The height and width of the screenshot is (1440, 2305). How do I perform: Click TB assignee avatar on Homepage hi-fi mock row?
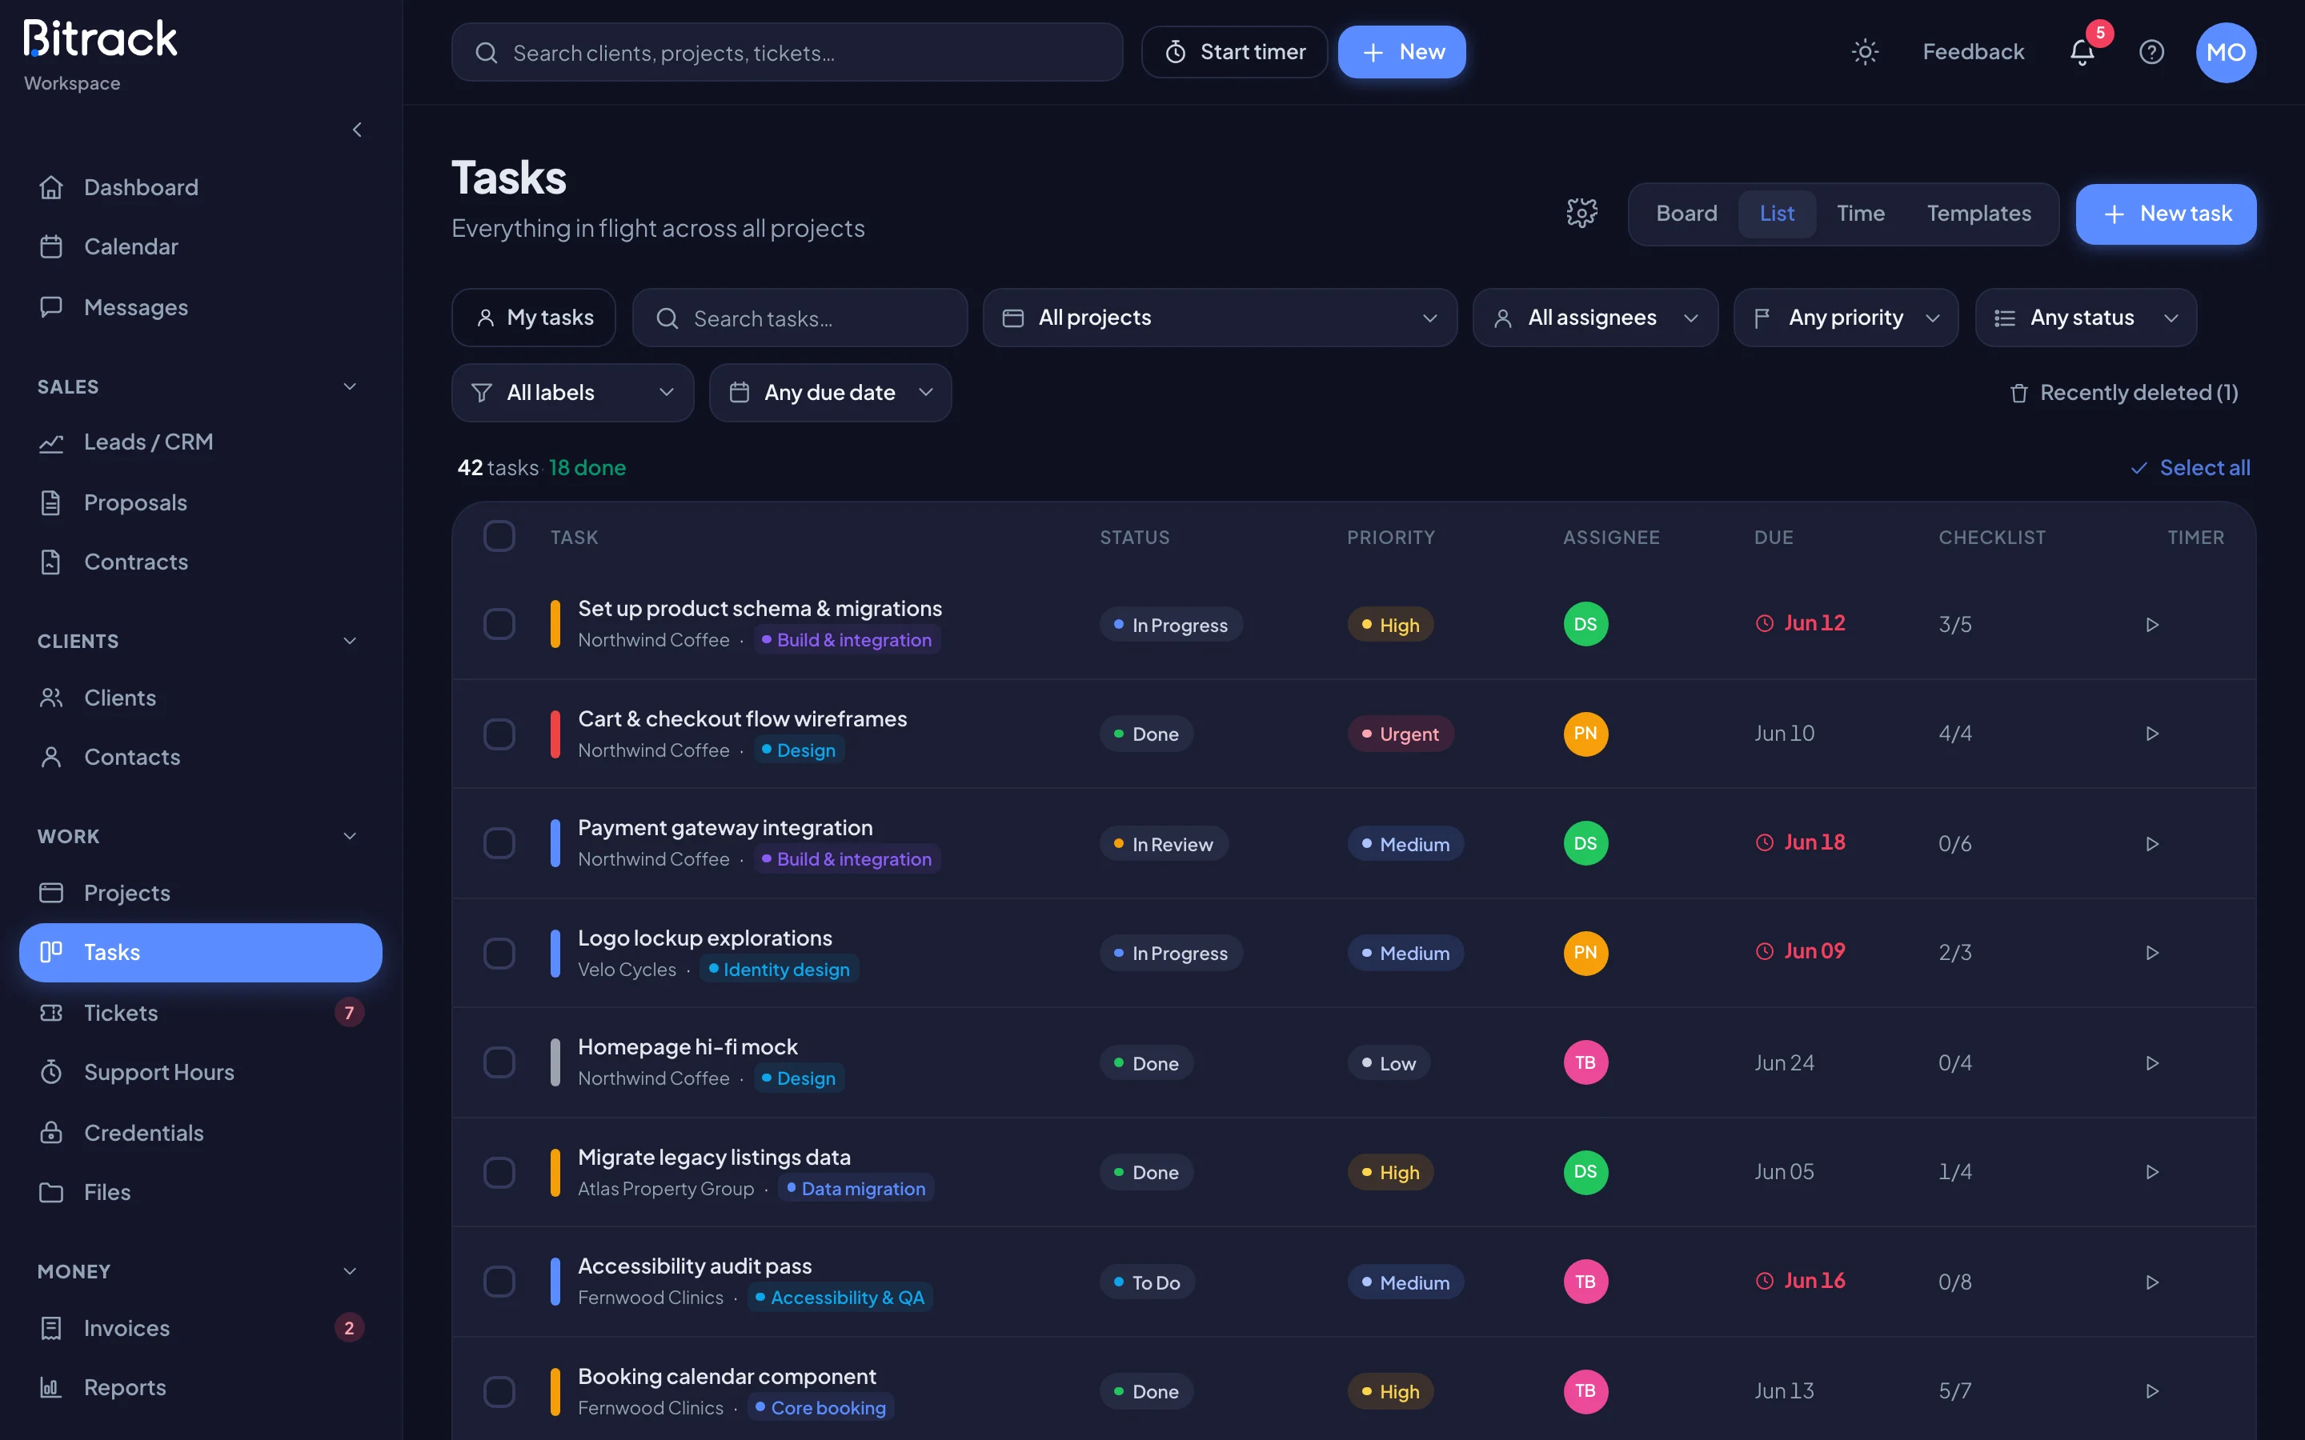click(1585, 1063)
